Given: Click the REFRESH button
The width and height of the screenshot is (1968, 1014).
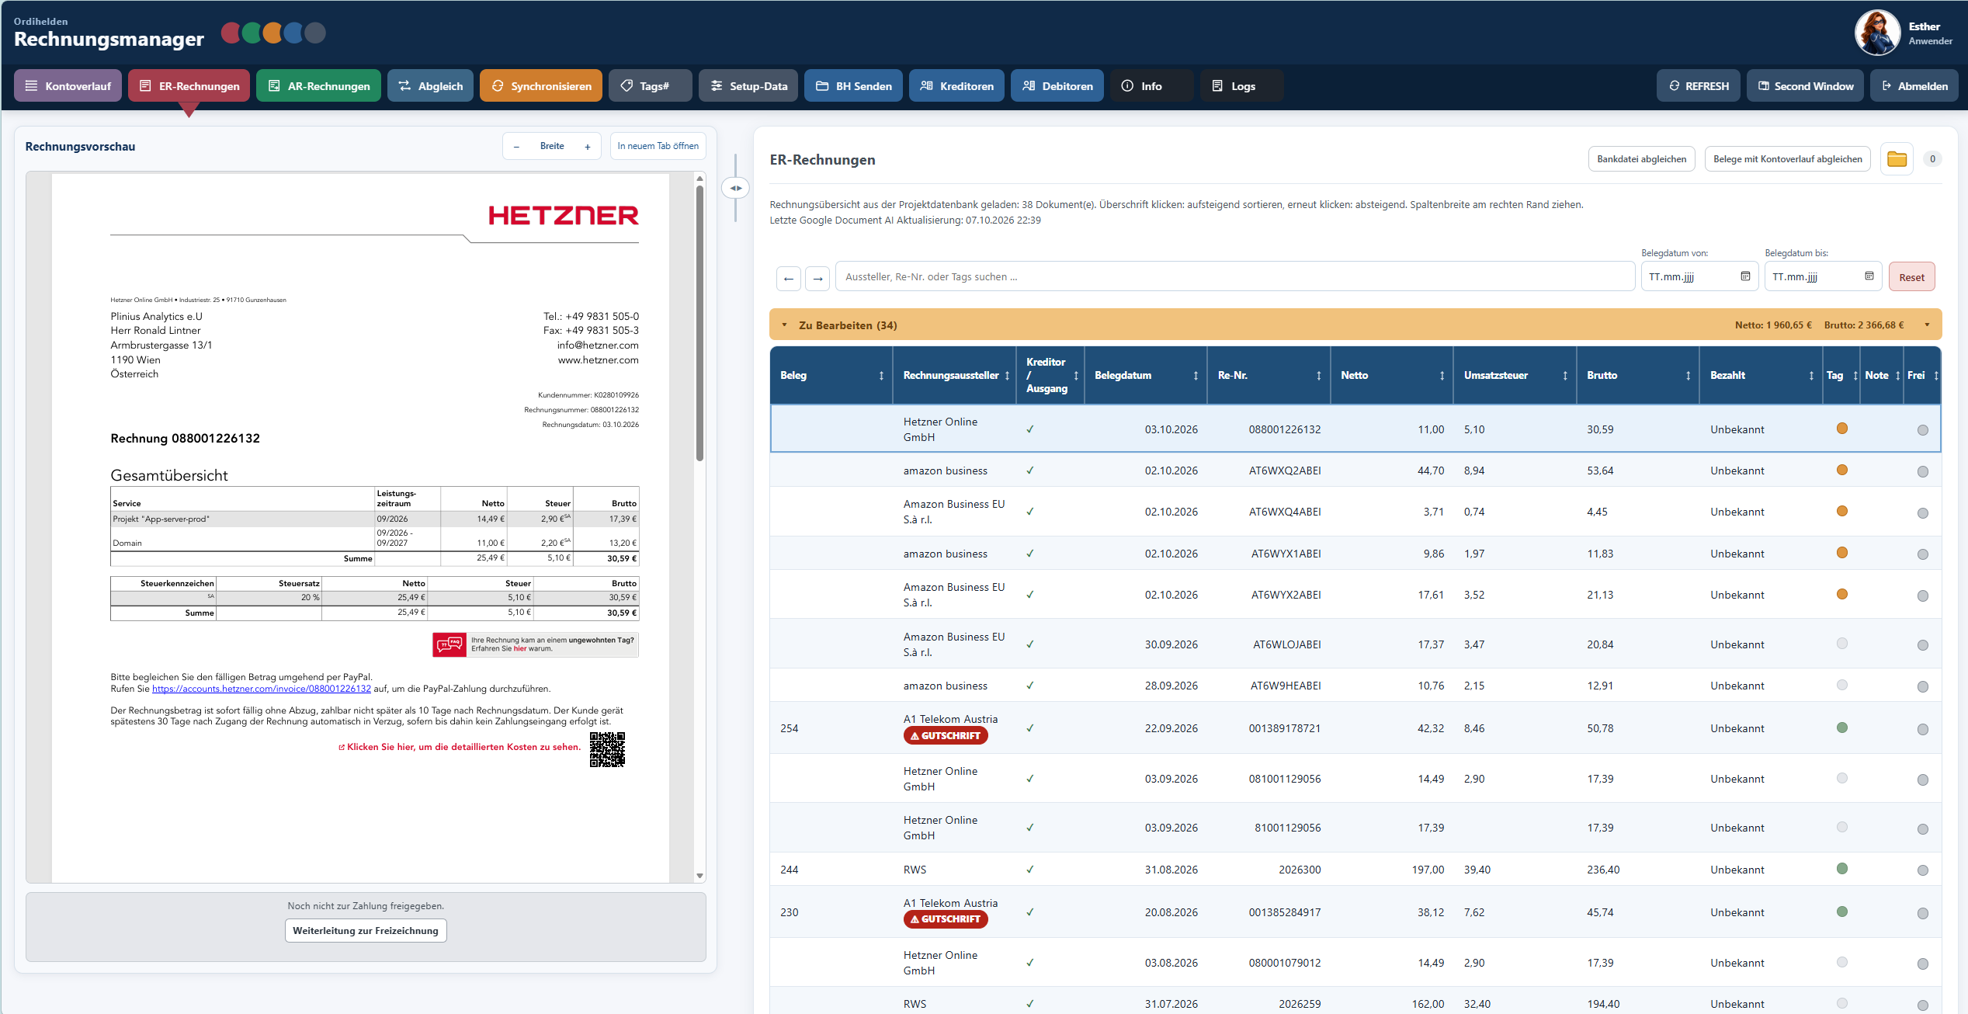Looking at the screenshot, I should tap(1698, 86).
